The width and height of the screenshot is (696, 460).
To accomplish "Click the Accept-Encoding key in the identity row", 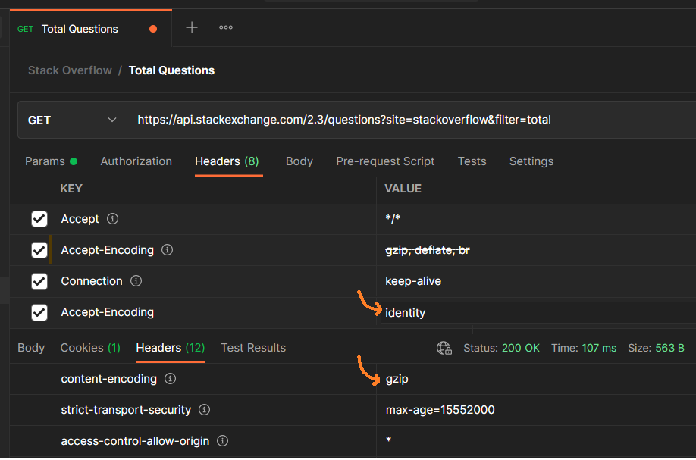I will (x=108, y=311).
